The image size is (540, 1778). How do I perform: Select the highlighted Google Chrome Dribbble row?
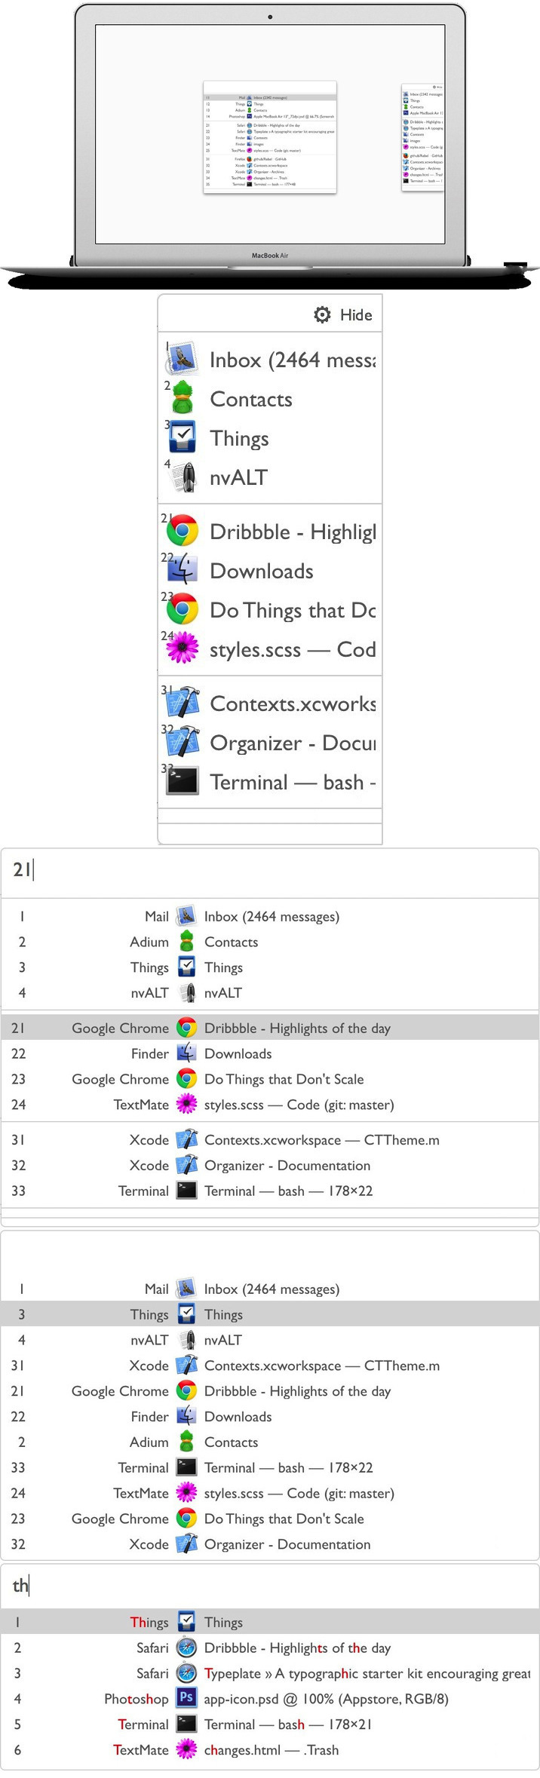tap(270, 1028)
